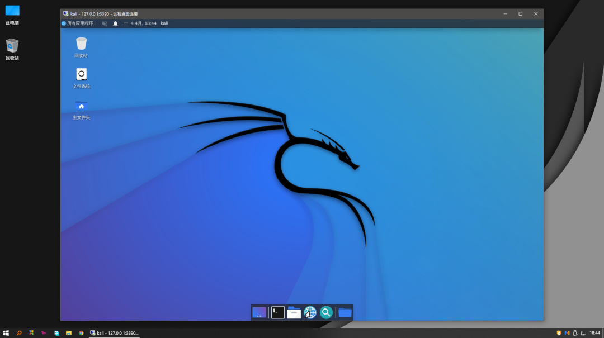Toggle the muted volume icon in Kali panel
The height and width of the screenshot is (338, 604).
click(105, 23)
